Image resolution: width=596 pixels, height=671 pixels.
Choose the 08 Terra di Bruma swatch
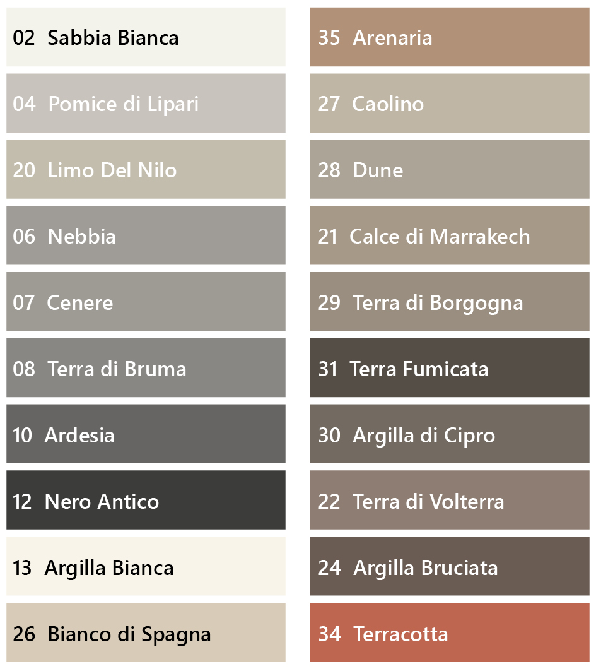click(x=146, y=368)
